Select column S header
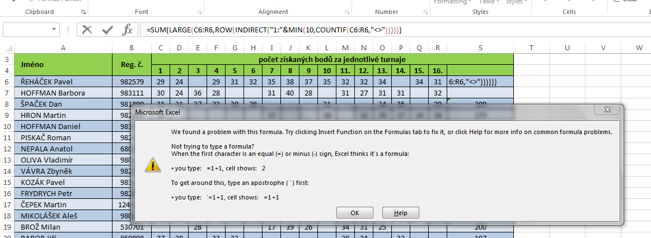 [480, 48]
